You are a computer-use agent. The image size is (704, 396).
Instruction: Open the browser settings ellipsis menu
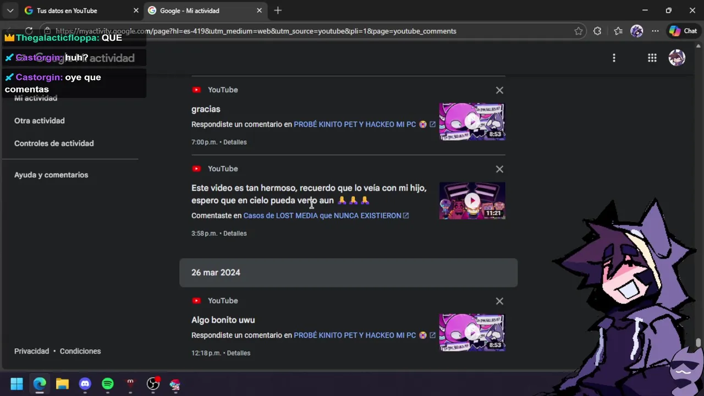tap(655, 31)
